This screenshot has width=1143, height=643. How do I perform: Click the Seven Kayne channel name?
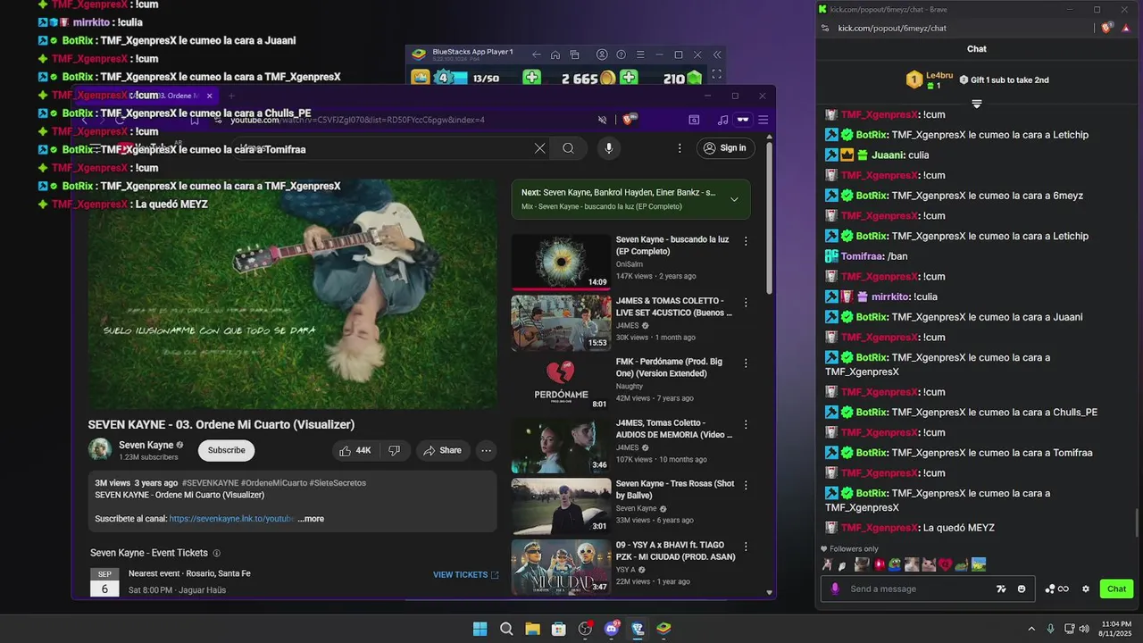click(x=146, y=445)
